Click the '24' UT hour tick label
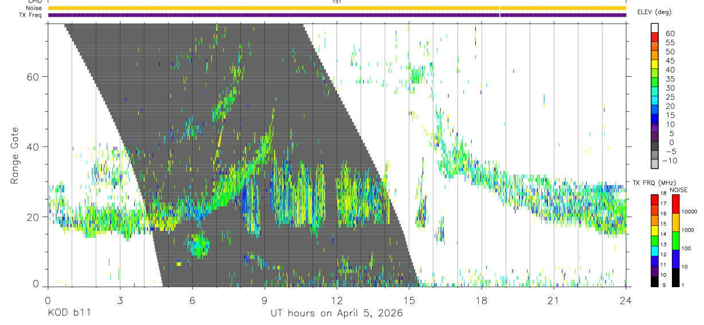 626,300
